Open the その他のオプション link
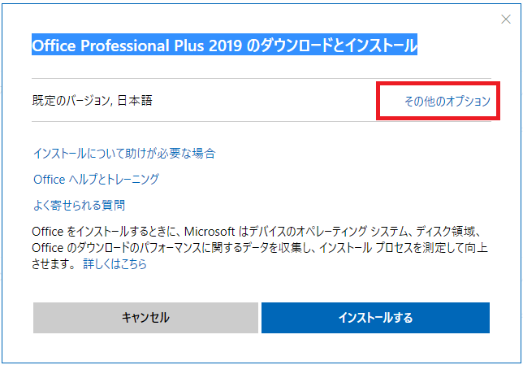Viewport: 523px width, 365px height. coord(447,102)
